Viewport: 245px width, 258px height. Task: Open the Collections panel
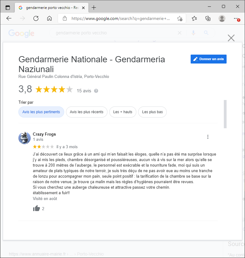pyautogui.click(x=208, y=18)
